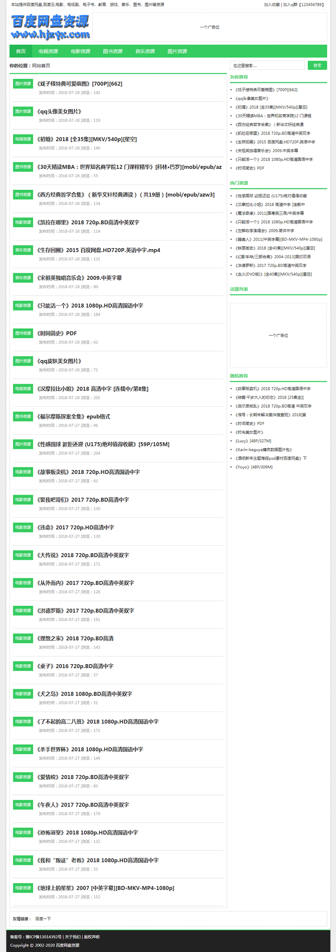Open 《魔法奇缘》2011 in 热门资源 sidebar
The height and width of the screenshot is (952, 336).
[x=269, y=213]
